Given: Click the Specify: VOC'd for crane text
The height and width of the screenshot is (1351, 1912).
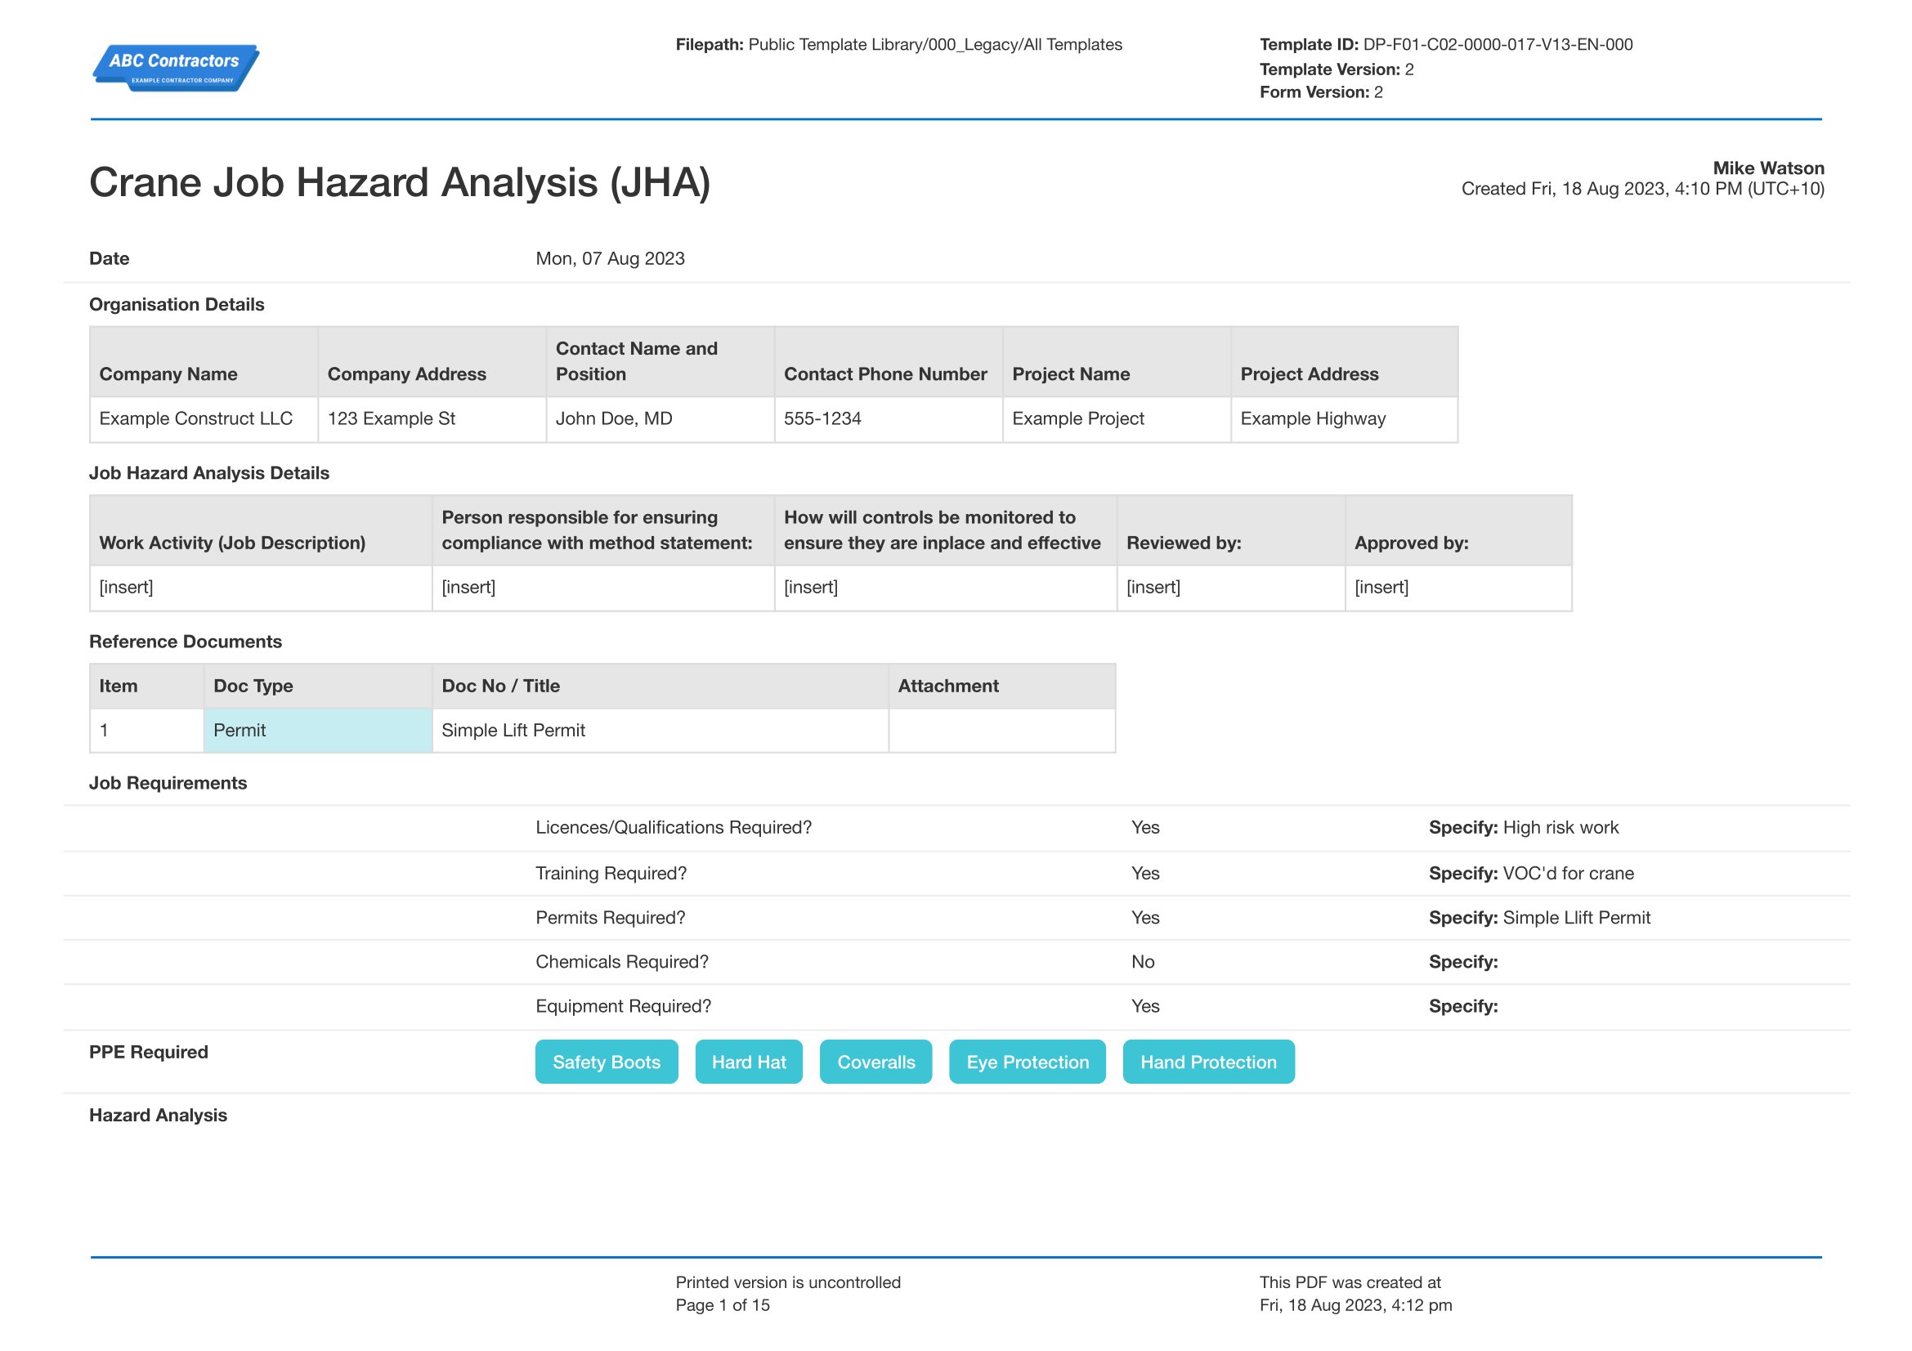Looking at the screenshot, I should pos(1531,873).
